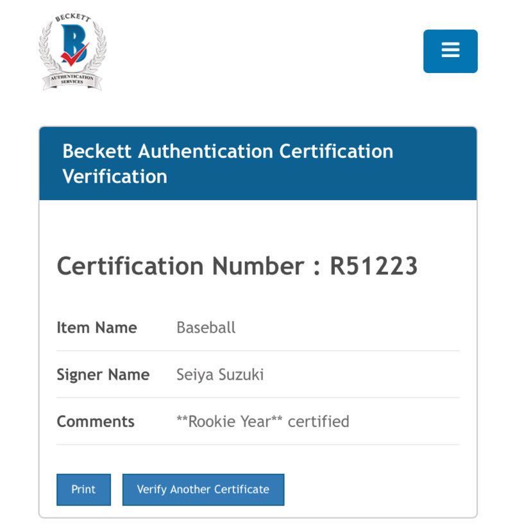Click the Comments label
531x531 pixels.
coord(96,421)
